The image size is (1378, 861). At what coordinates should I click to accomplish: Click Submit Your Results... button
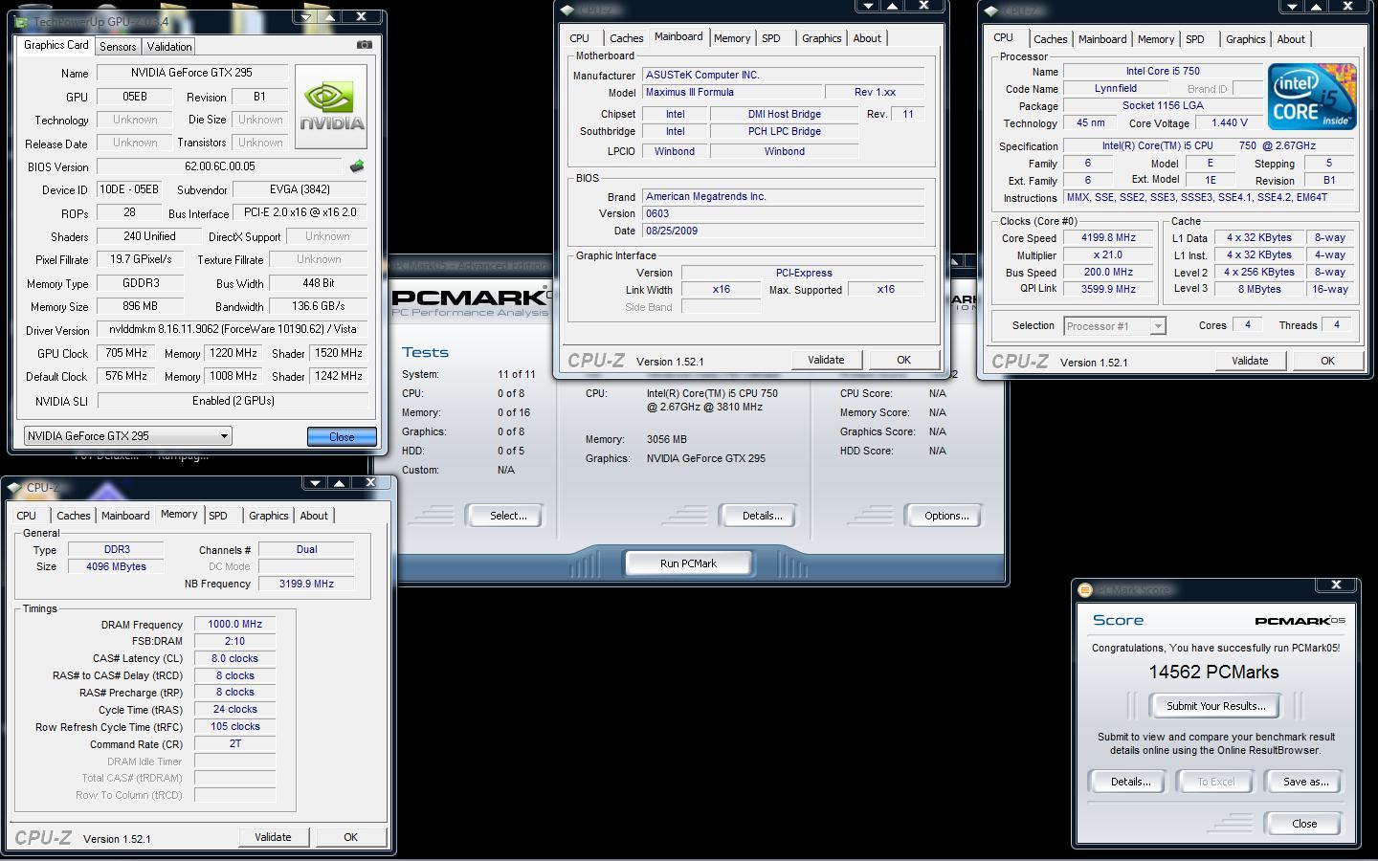1216,706
